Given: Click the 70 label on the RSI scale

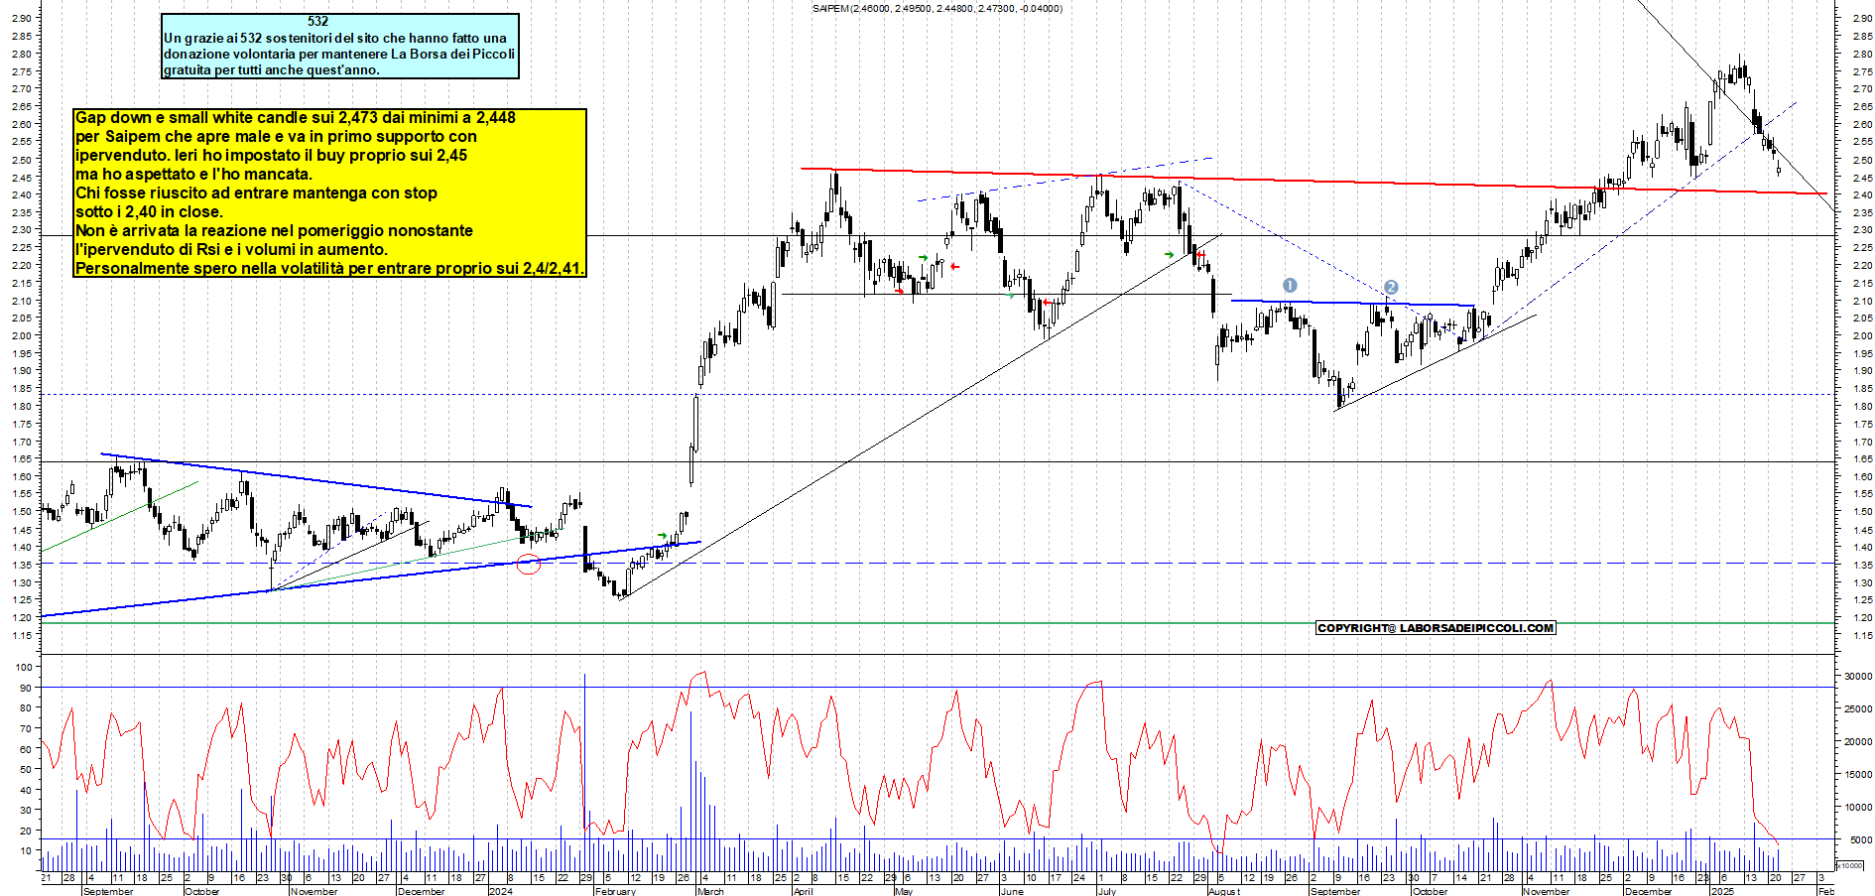Looking at the screenshot, I should click(x=26, y=728).
